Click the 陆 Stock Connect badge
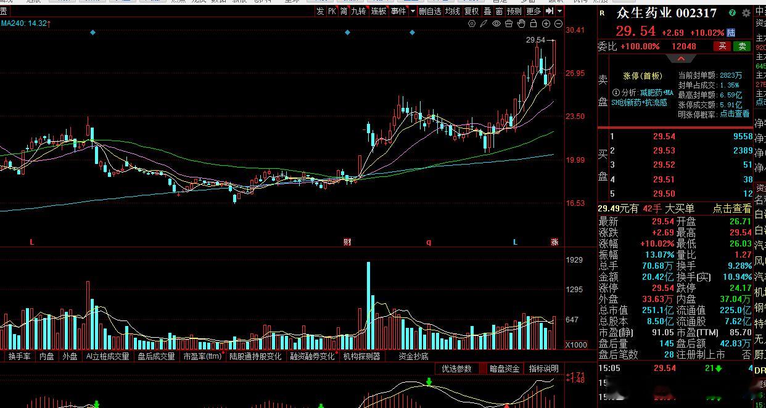Screen dimensions: 766x408 click(731, 32)
